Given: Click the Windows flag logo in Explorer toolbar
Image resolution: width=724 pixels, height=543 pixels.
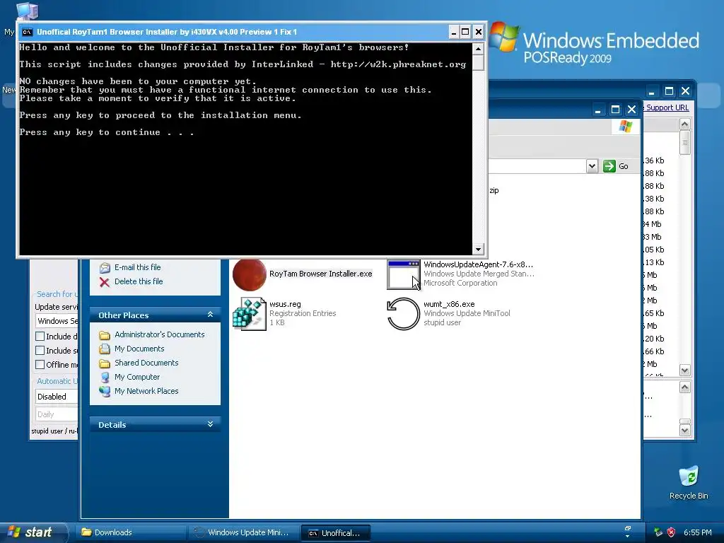Looking at the screenshot, I should point(626,126).
